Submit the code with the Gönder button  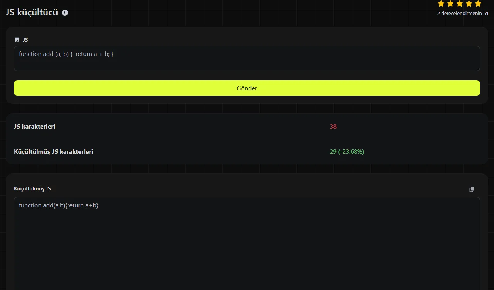point(247,88)
